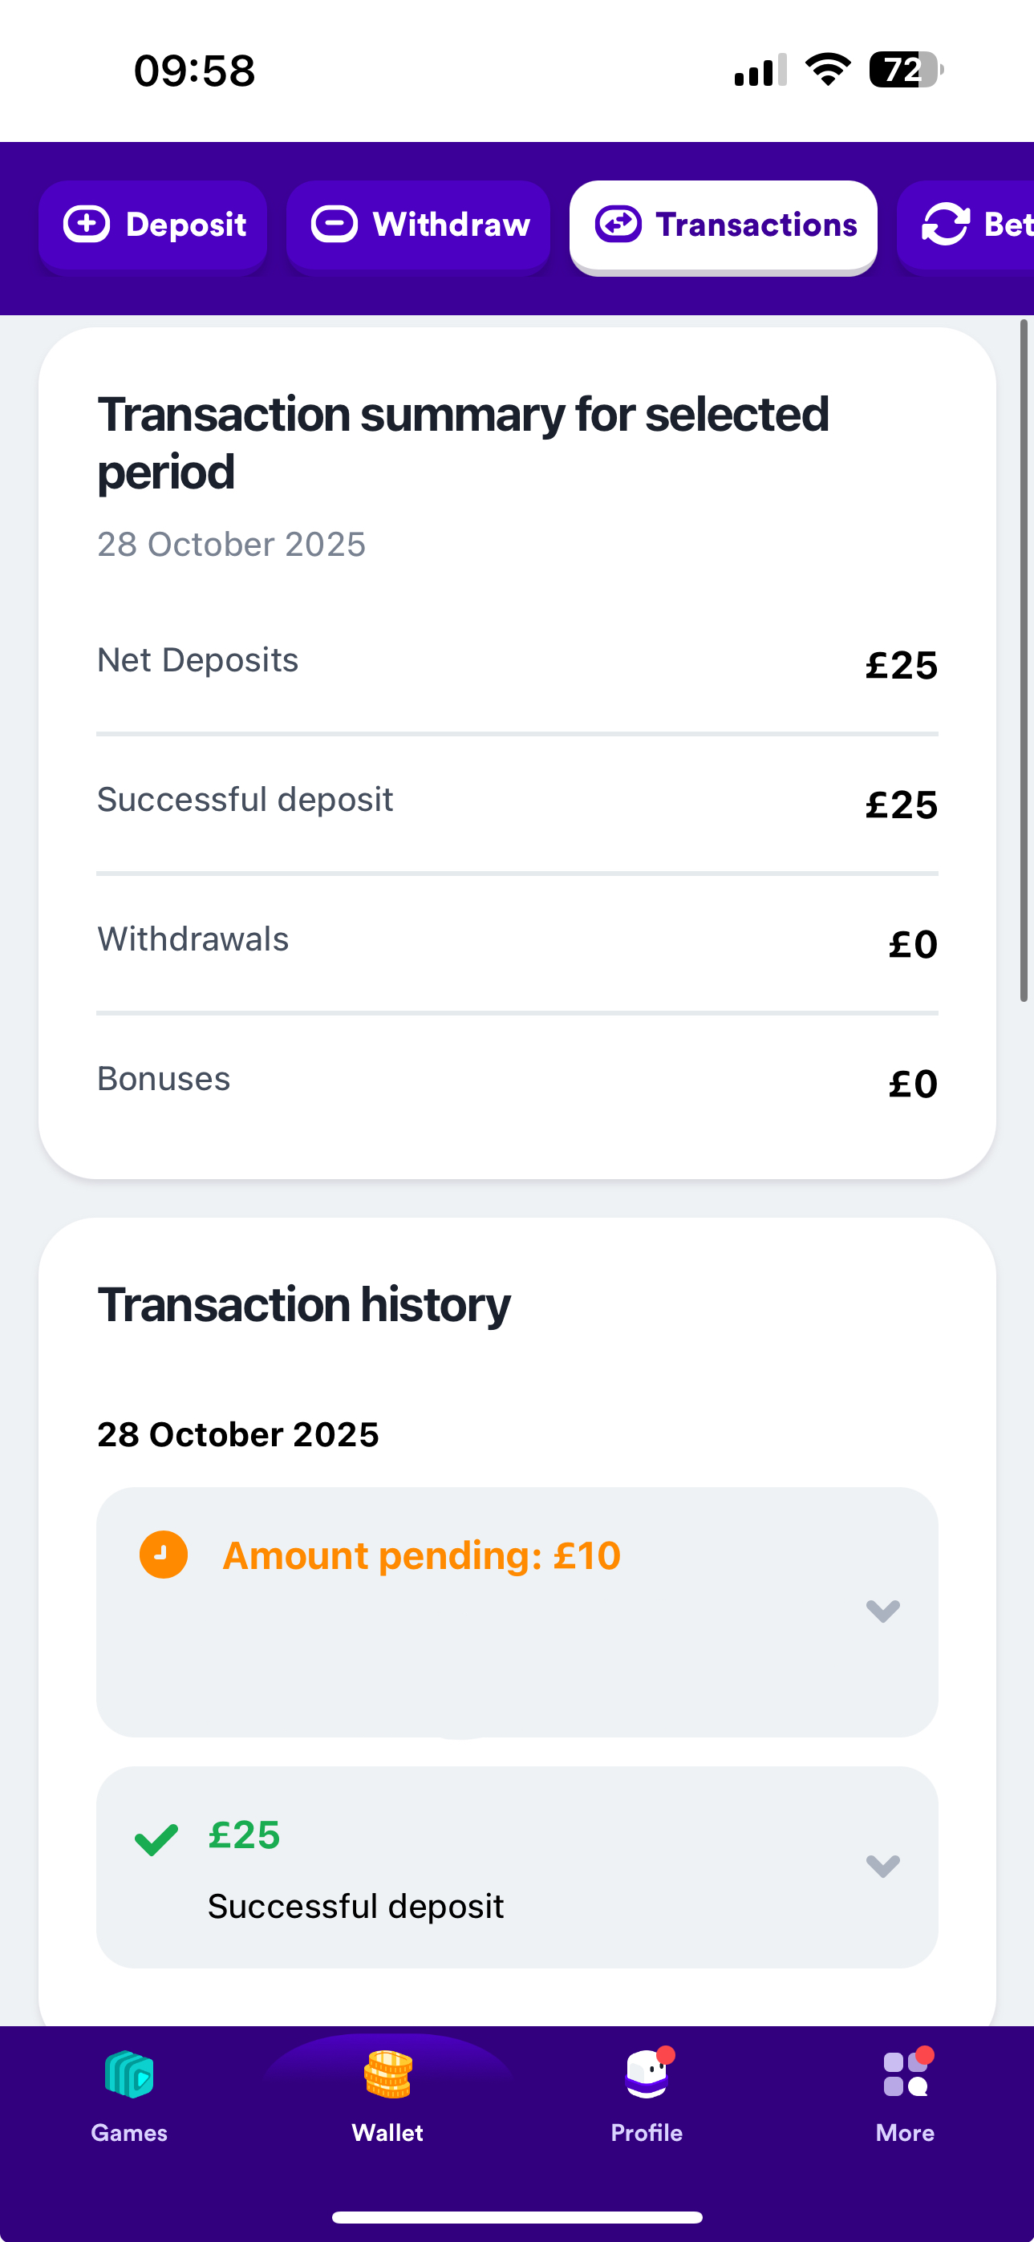Expand the £25 Successful deposit chevron
Image resolution: width=1034 pixels, height=2242 pixels.
(x=882, y=1865)
